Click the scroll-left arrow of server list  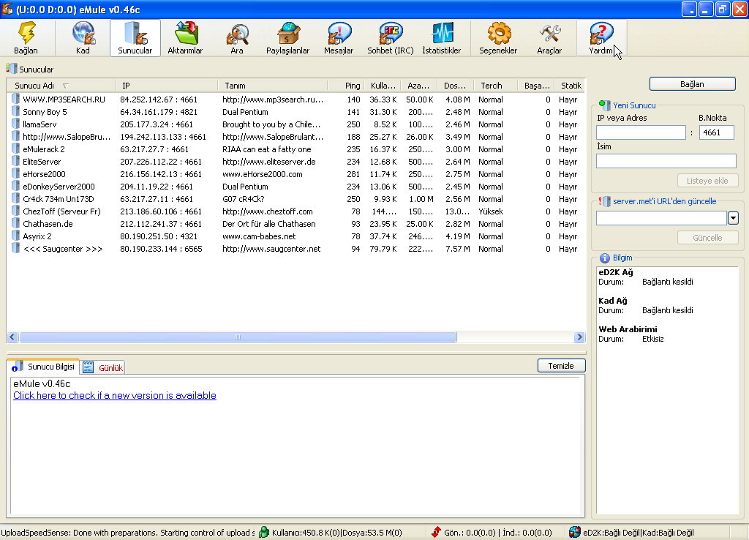pos(13,337)
